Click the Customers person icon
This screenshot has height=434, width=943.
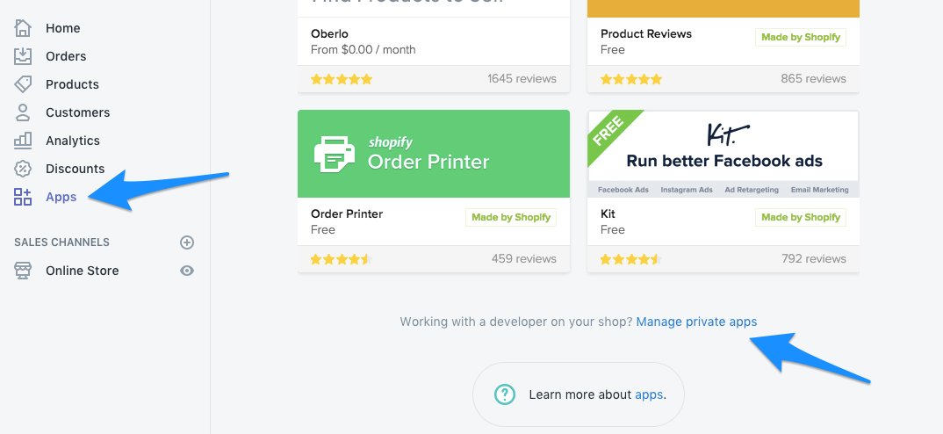click(23, 112)
